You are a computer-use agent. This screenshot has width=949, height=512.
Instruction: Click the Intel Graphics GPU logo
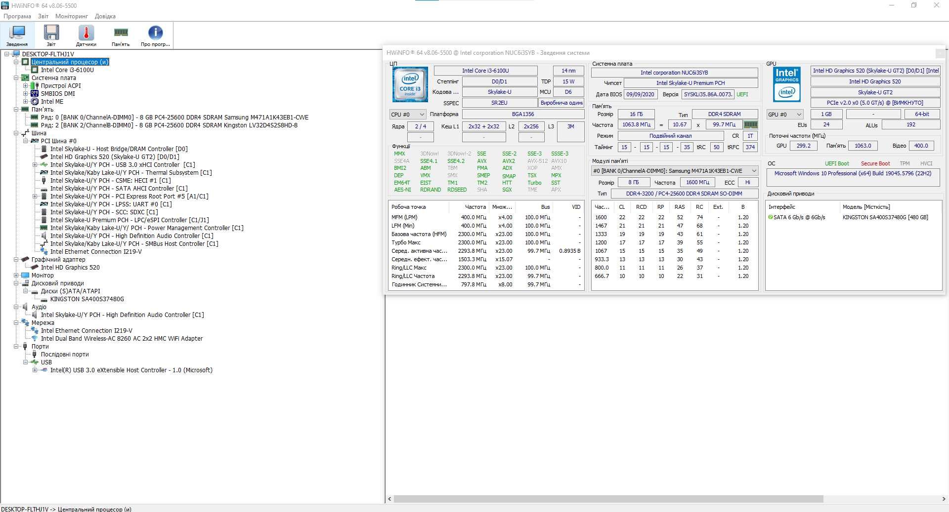(x=786, y=84)
